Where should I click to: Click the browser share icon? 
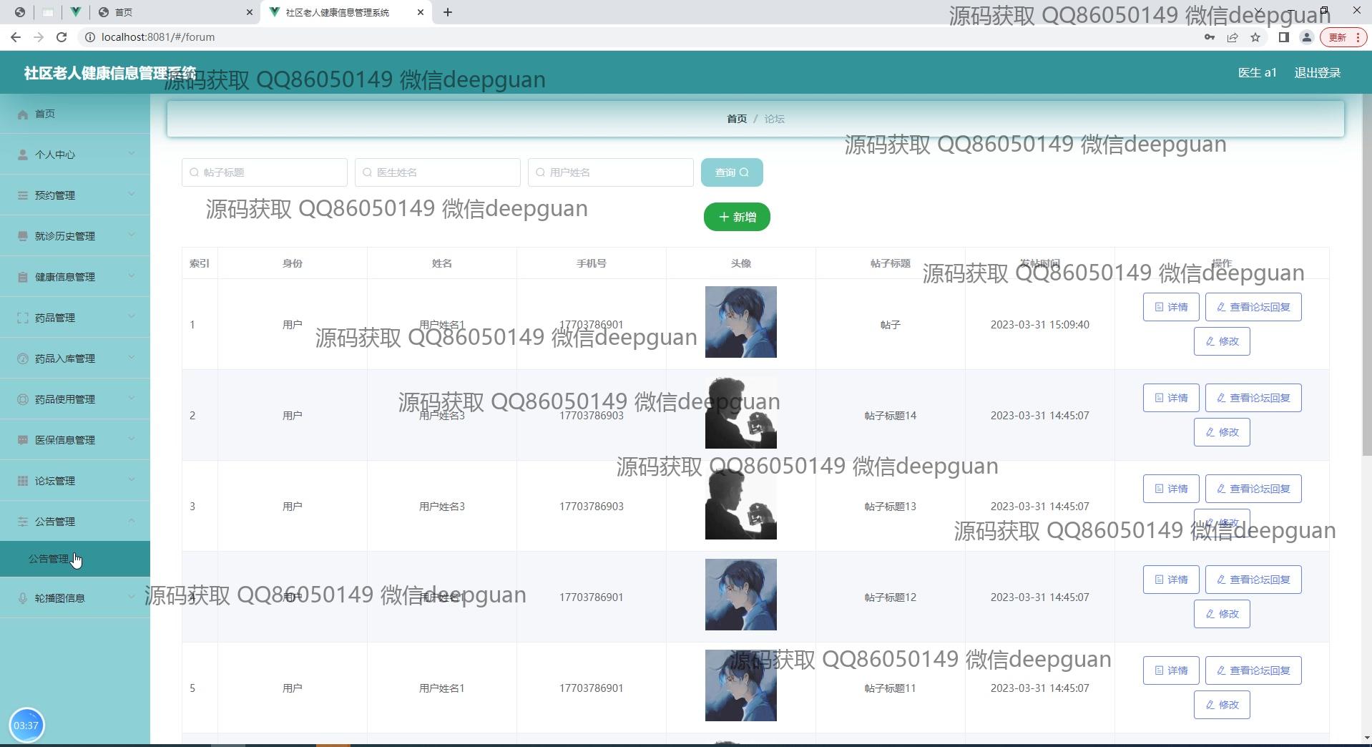[x=1232, y=37]
